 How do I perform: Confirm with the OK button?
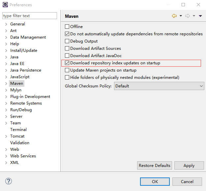(155, 181)
